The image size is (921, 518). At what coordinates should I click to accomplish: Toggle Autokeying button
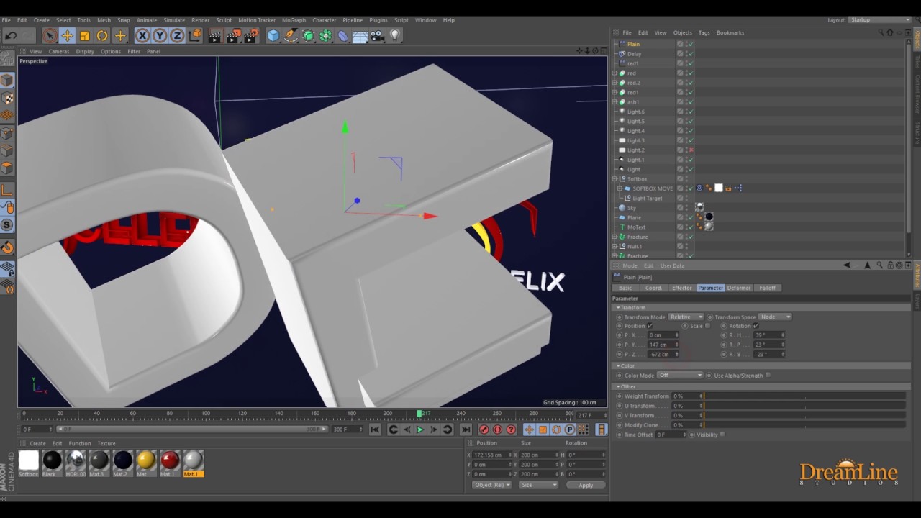(x=497, y=430)
